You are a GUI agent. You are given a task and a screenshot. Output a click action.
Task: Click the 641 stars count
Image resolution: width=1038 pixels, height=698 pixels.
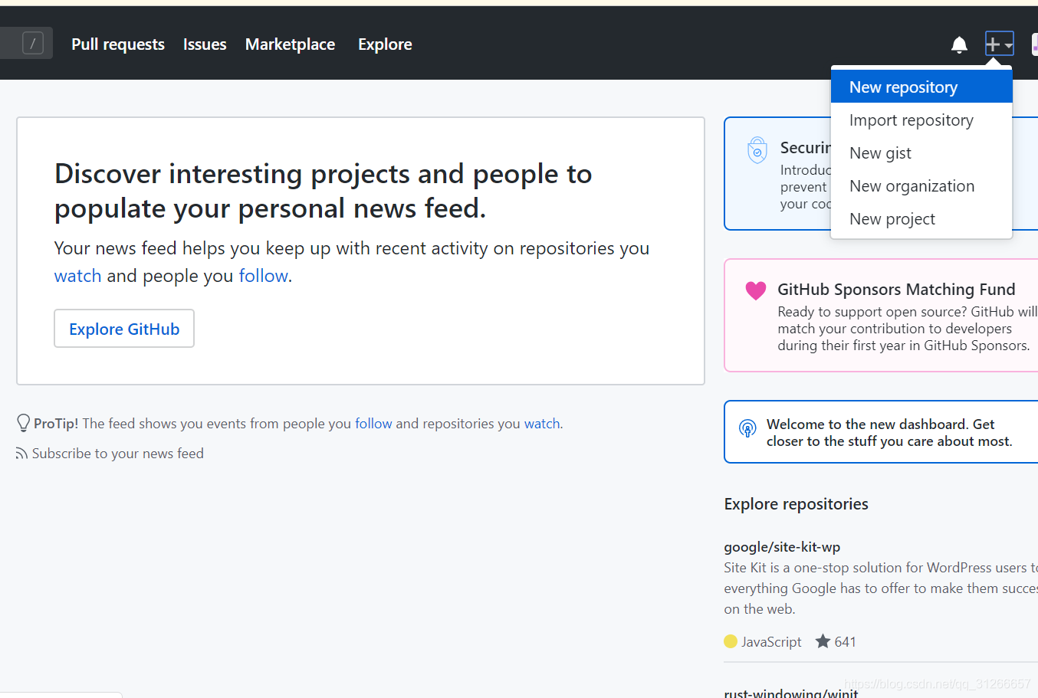click(845, 642)
